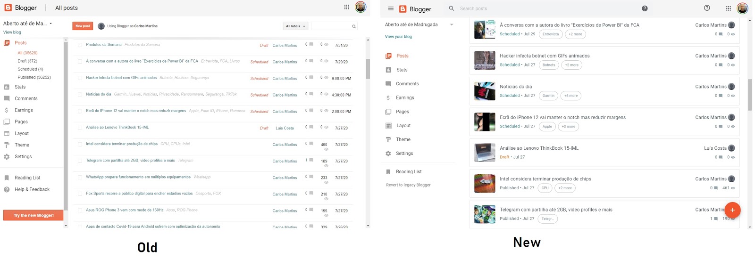755x267 pixels.
Task: Click the orange floating new post button
Action: point(732,210)
